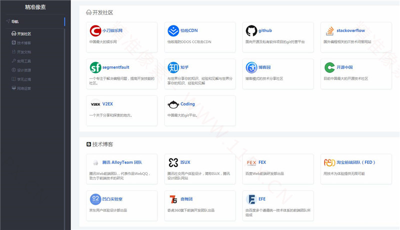Click the 奇舞团 75 logo
The width and height of the screenshot is (400, 230).
tap(173, 199)
